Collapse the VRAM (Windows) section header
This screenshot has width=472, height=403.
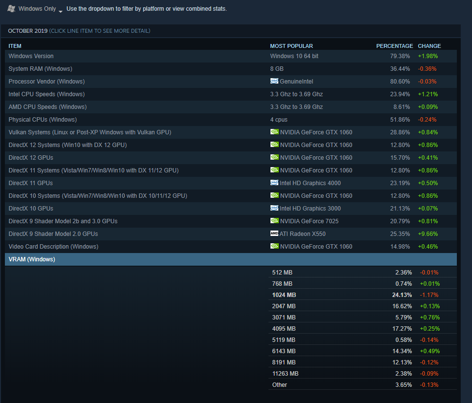[x=230, y=259]
